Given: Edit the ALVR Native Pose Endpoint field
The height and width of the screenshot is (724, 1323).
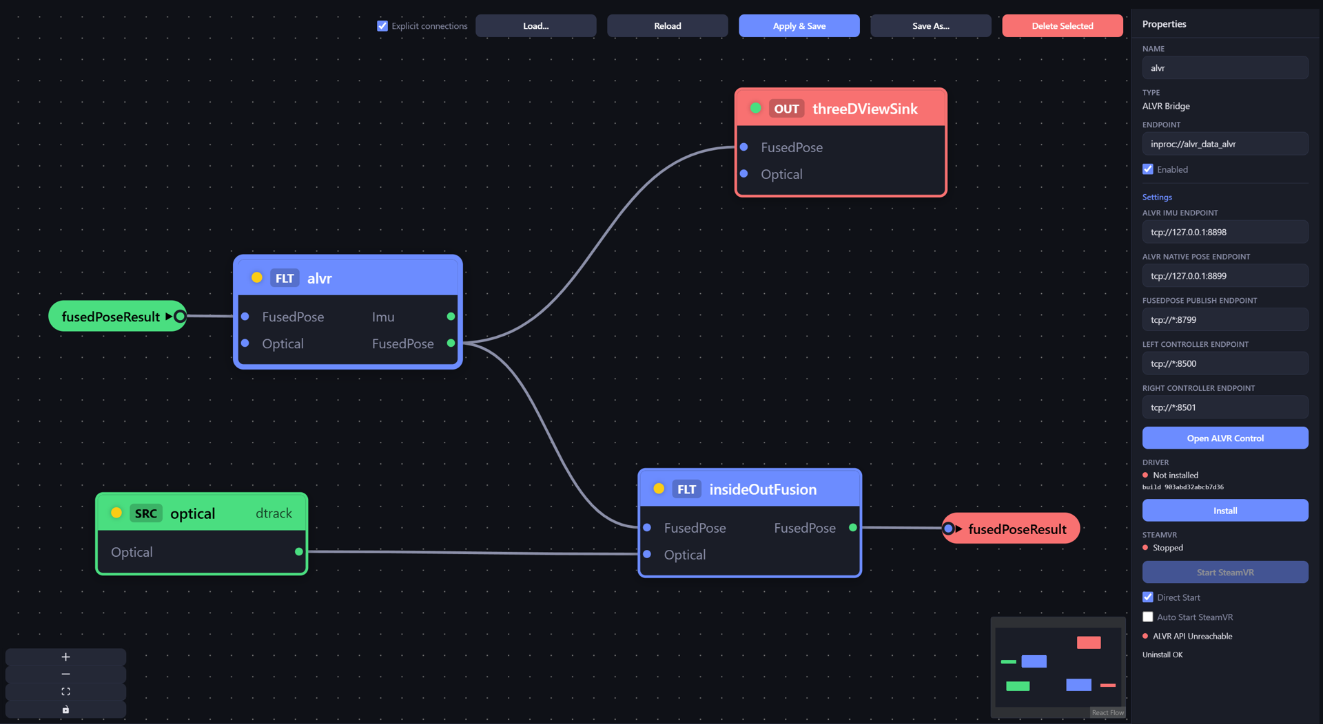Looking at the screenshot, I should coord(1225,276).
